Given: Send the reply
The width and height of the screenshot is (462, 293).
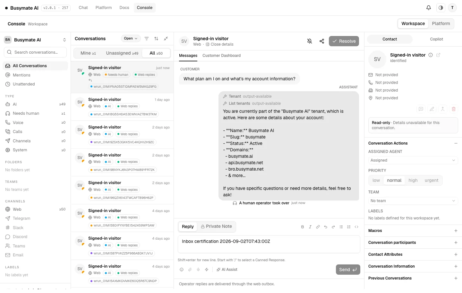Looking at the screenshot, I should (x=348, y=270).
